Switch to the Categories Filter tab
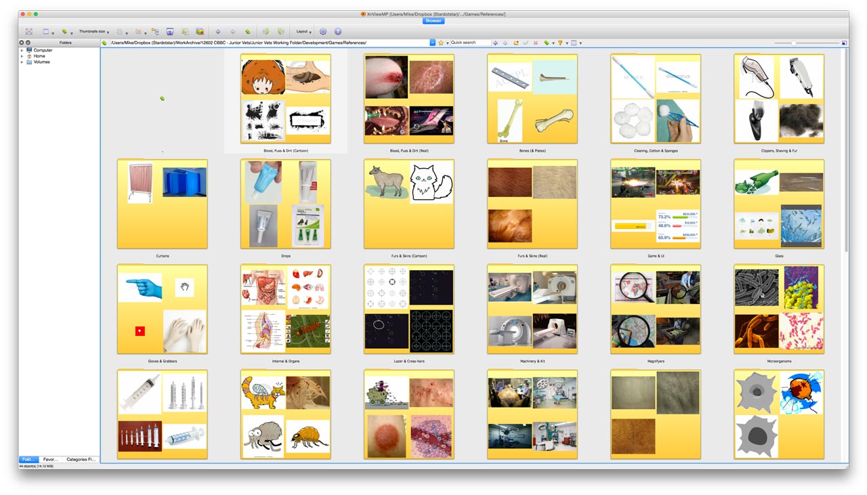Screen dimensions: 867x495 (x=81, y=459)
